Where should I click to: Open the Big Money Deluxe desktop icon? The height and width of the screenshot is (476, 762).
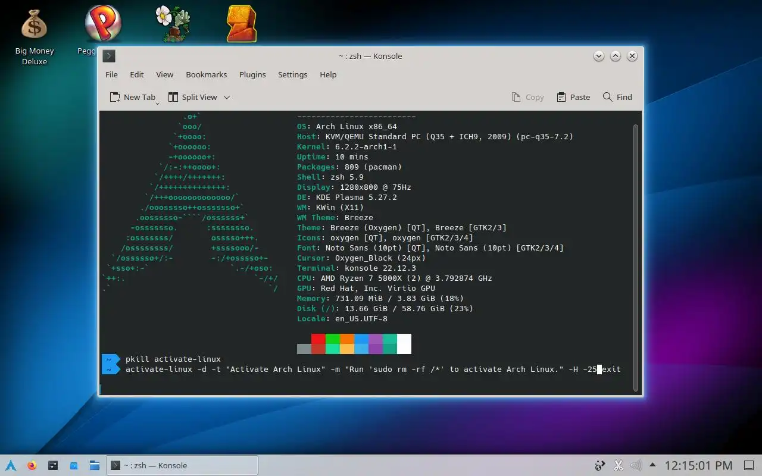click(x=34, y=36)
